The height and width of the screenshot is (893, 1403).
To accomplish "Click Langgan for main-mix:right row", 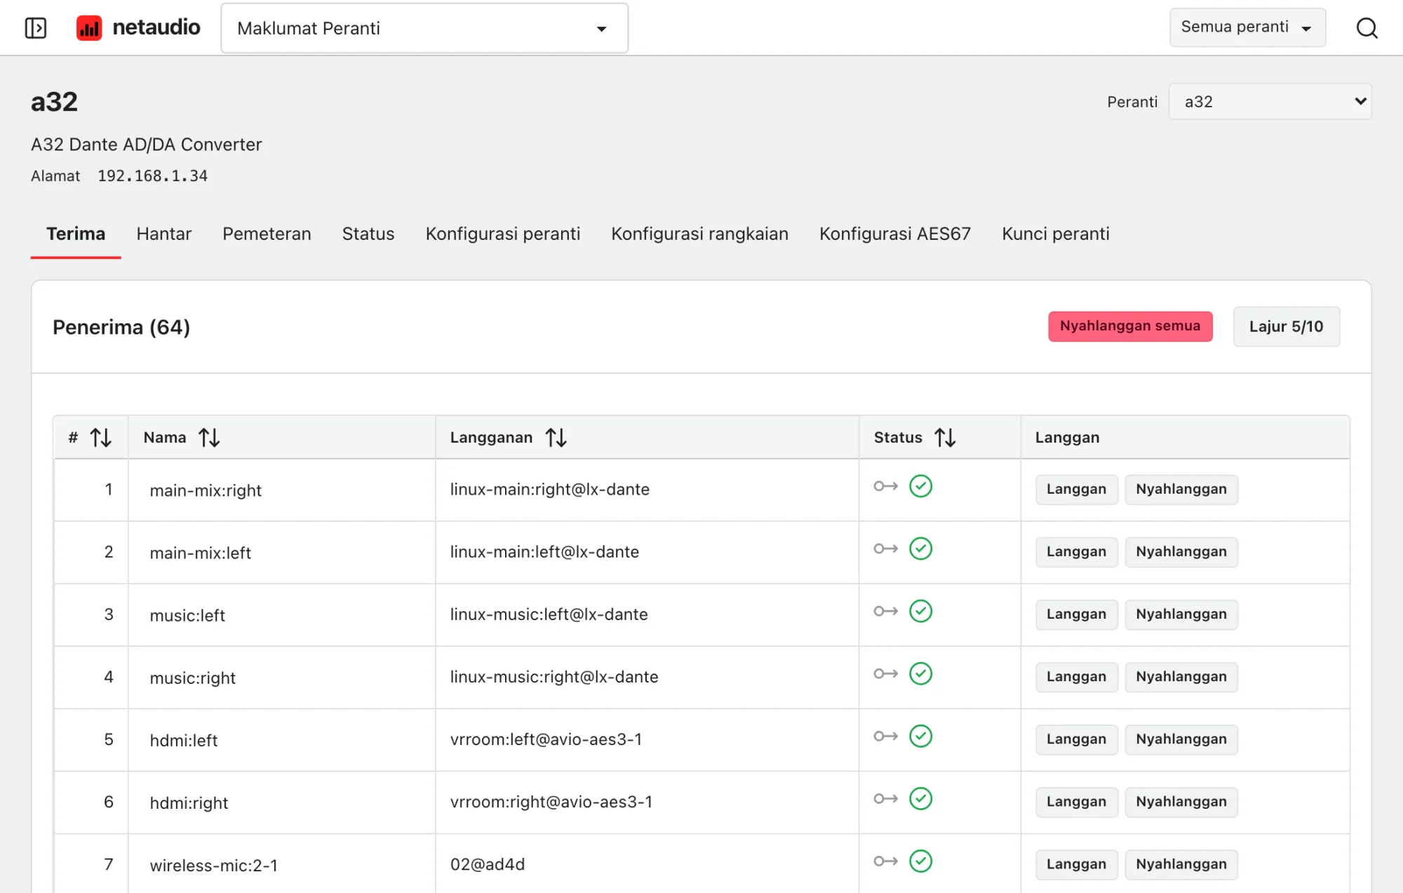I will [x=1076, y=489].
